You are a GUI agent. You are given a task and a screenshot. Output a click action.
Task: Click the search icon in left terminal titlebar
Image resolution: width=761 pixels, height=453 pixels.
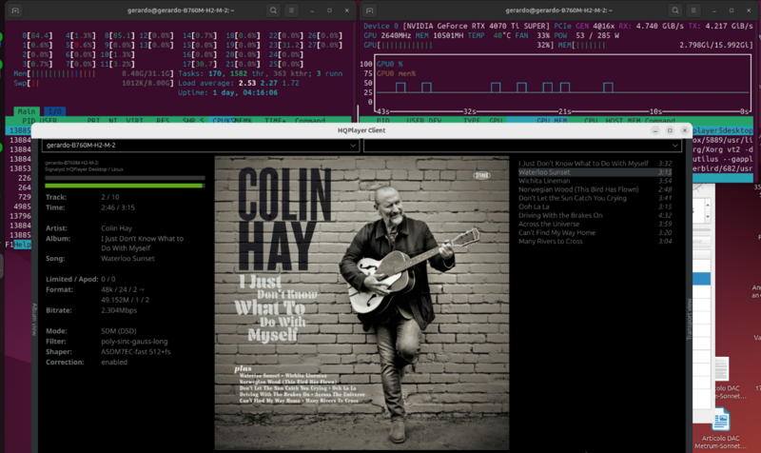[275, 10]
